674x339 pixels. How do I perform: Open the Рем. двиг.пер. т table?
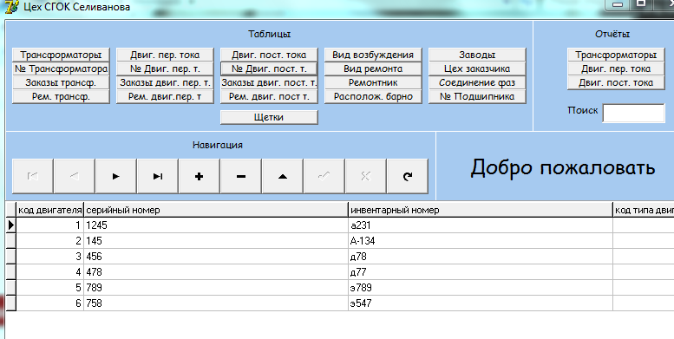click(x=165, y=97)
